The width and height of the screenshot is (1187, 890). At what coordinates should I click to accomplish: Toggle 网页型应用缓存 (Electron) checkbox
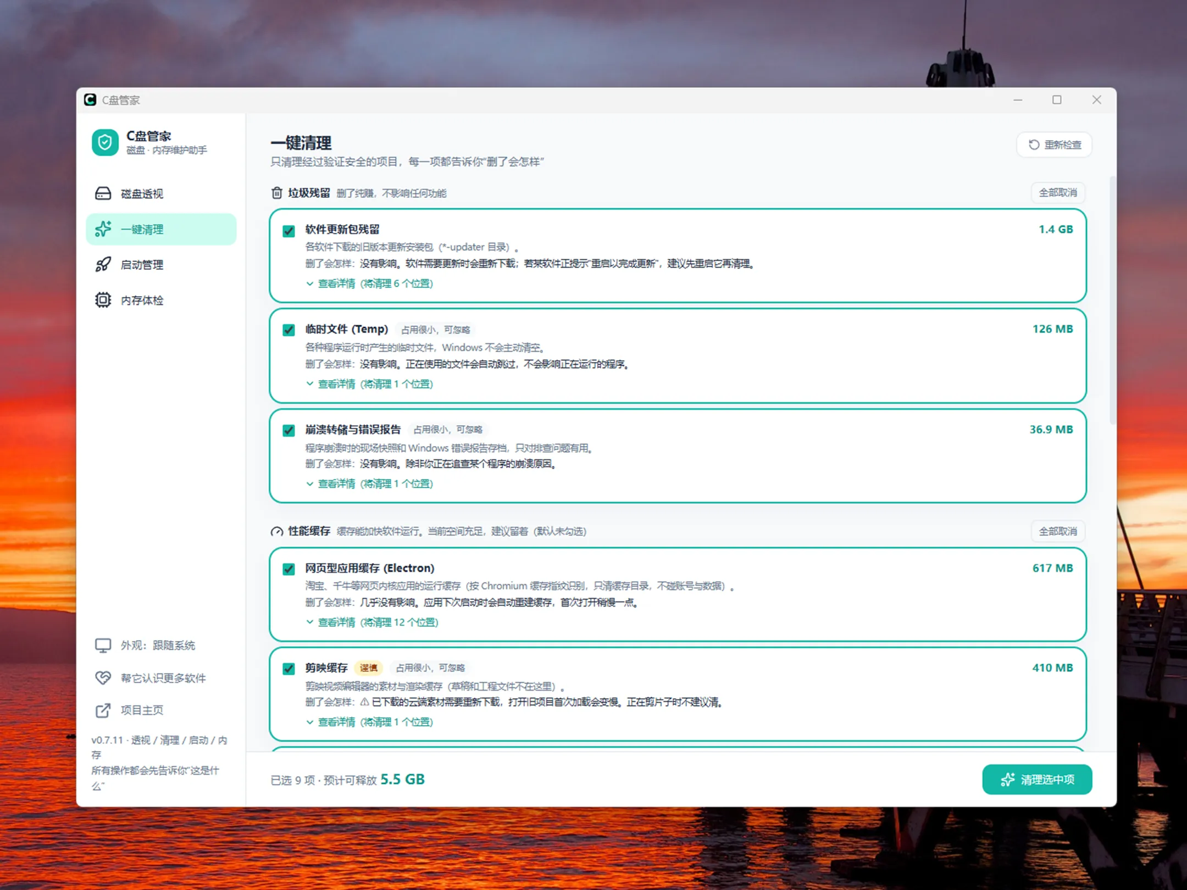point(289,569)
